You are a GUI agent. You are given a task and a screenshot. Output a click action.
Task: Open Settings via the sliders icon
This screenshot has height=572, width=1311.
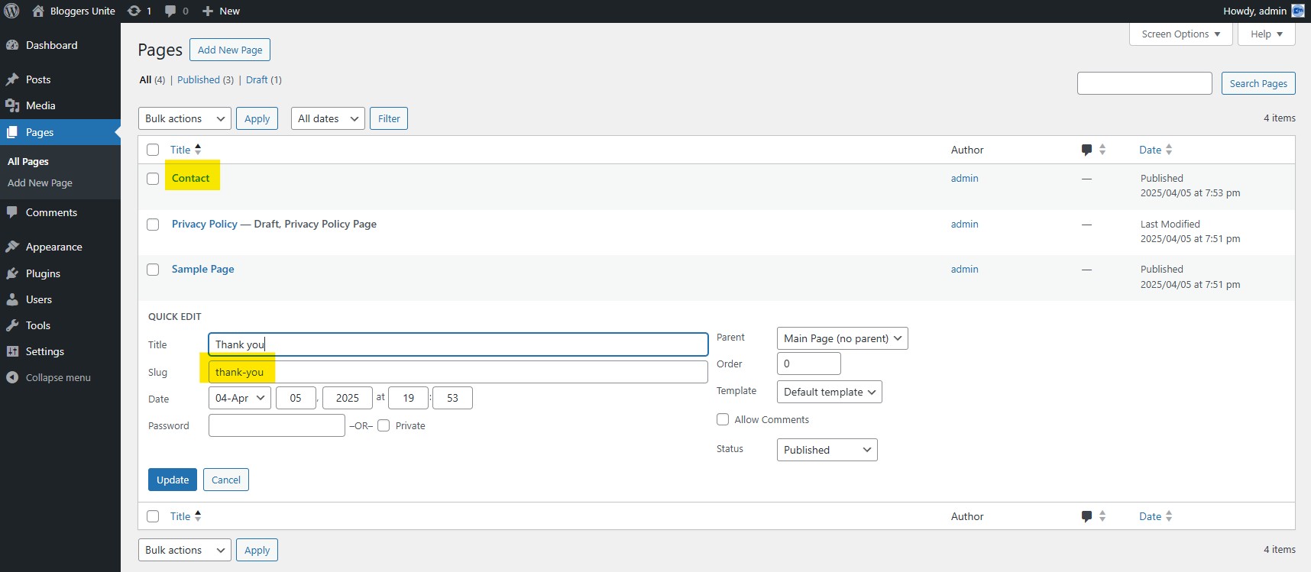(x=12, y=351)
